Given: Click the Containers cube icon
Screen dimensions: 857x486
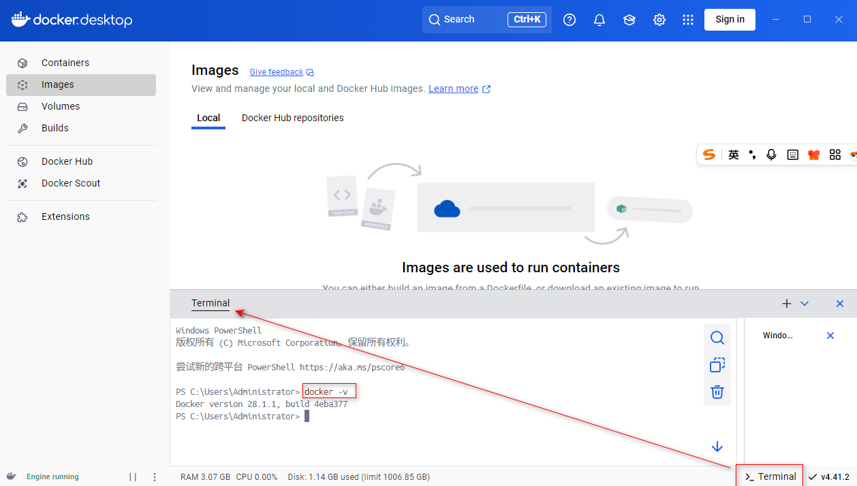Looking at the screenshot, I should (x=22, y=63).
